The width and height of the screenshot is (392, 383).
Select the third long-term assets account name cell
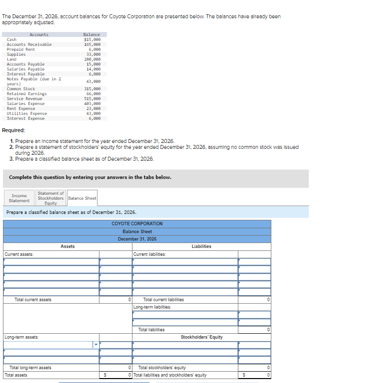click(x=51, y=360)
